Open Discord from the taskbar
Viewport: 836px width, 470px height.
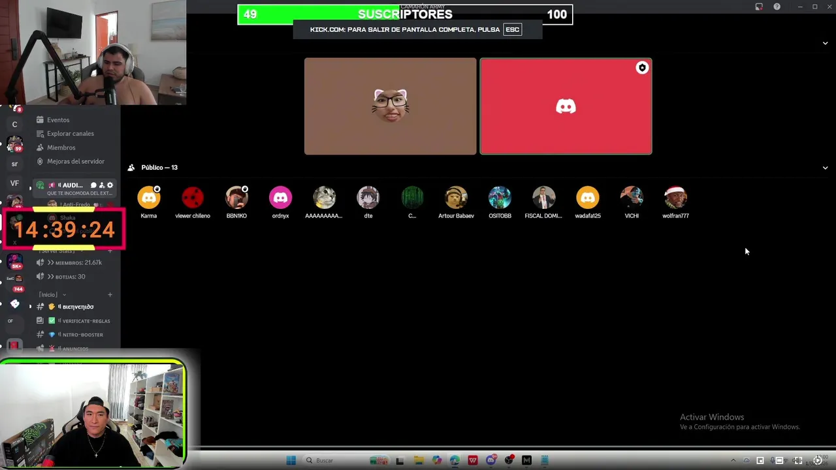coord(490,460)
